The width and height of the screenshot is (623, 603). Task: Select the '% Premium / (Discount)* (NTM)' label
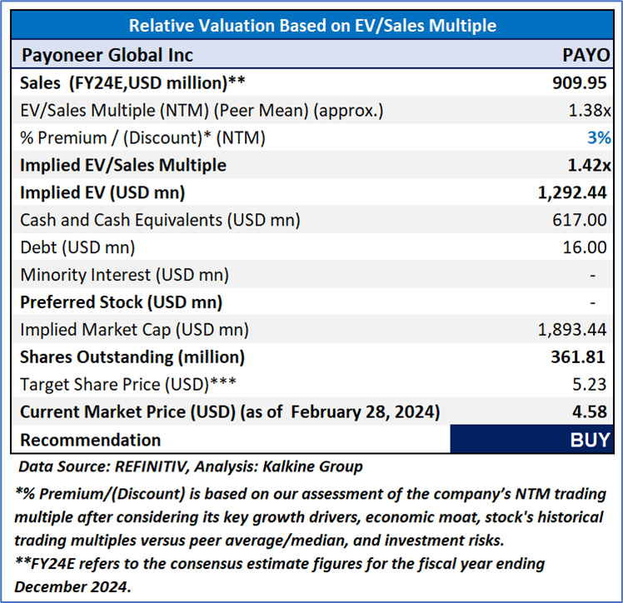(x=142, y=137)
